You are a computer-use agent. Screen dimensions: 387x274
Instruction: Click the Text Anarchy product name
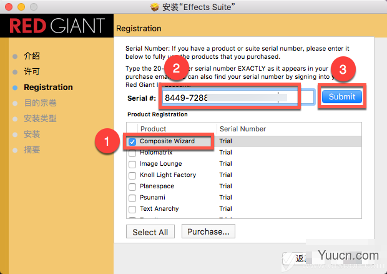[159, 208]
